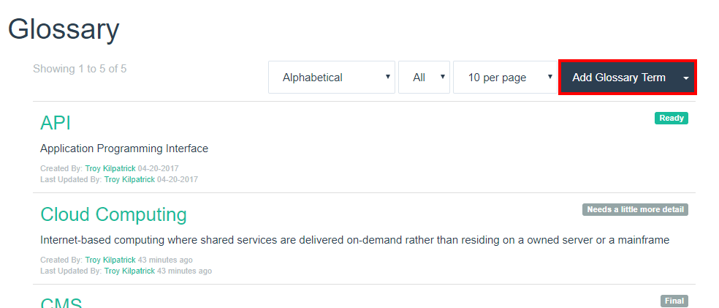The height and width of the screenshot is (308, 719).
Task: Open the Alphabetical sort dropdown
Action: [332, 77]
